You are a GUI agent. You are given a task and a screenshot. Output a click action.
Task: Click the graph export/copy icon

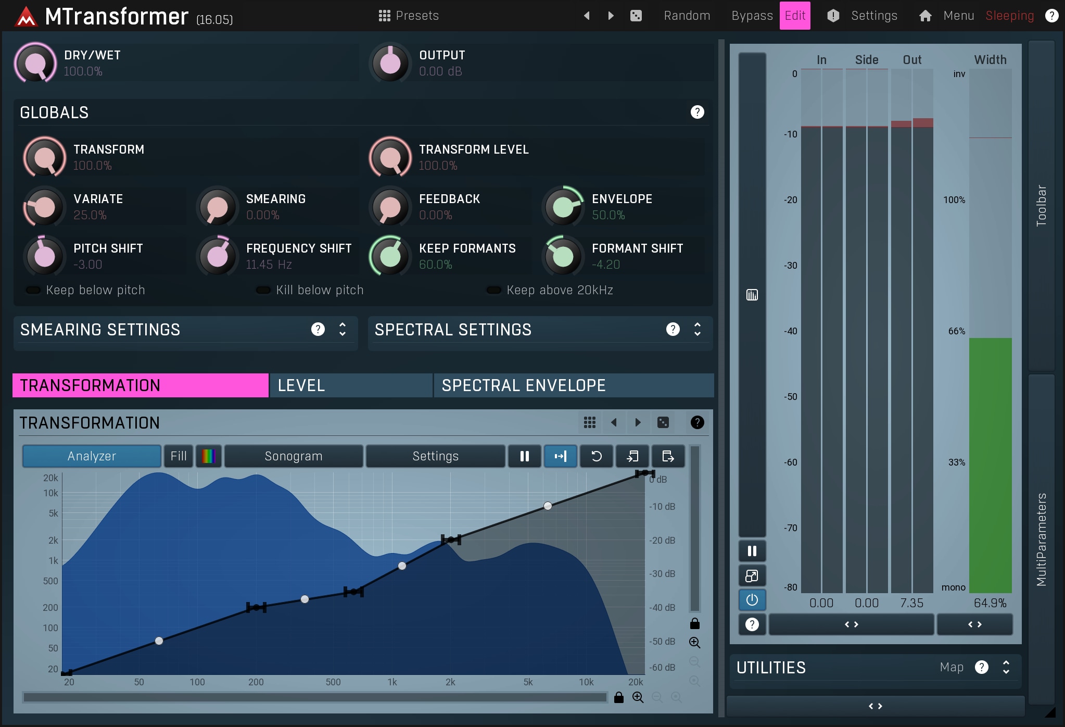tap(668, 456)
